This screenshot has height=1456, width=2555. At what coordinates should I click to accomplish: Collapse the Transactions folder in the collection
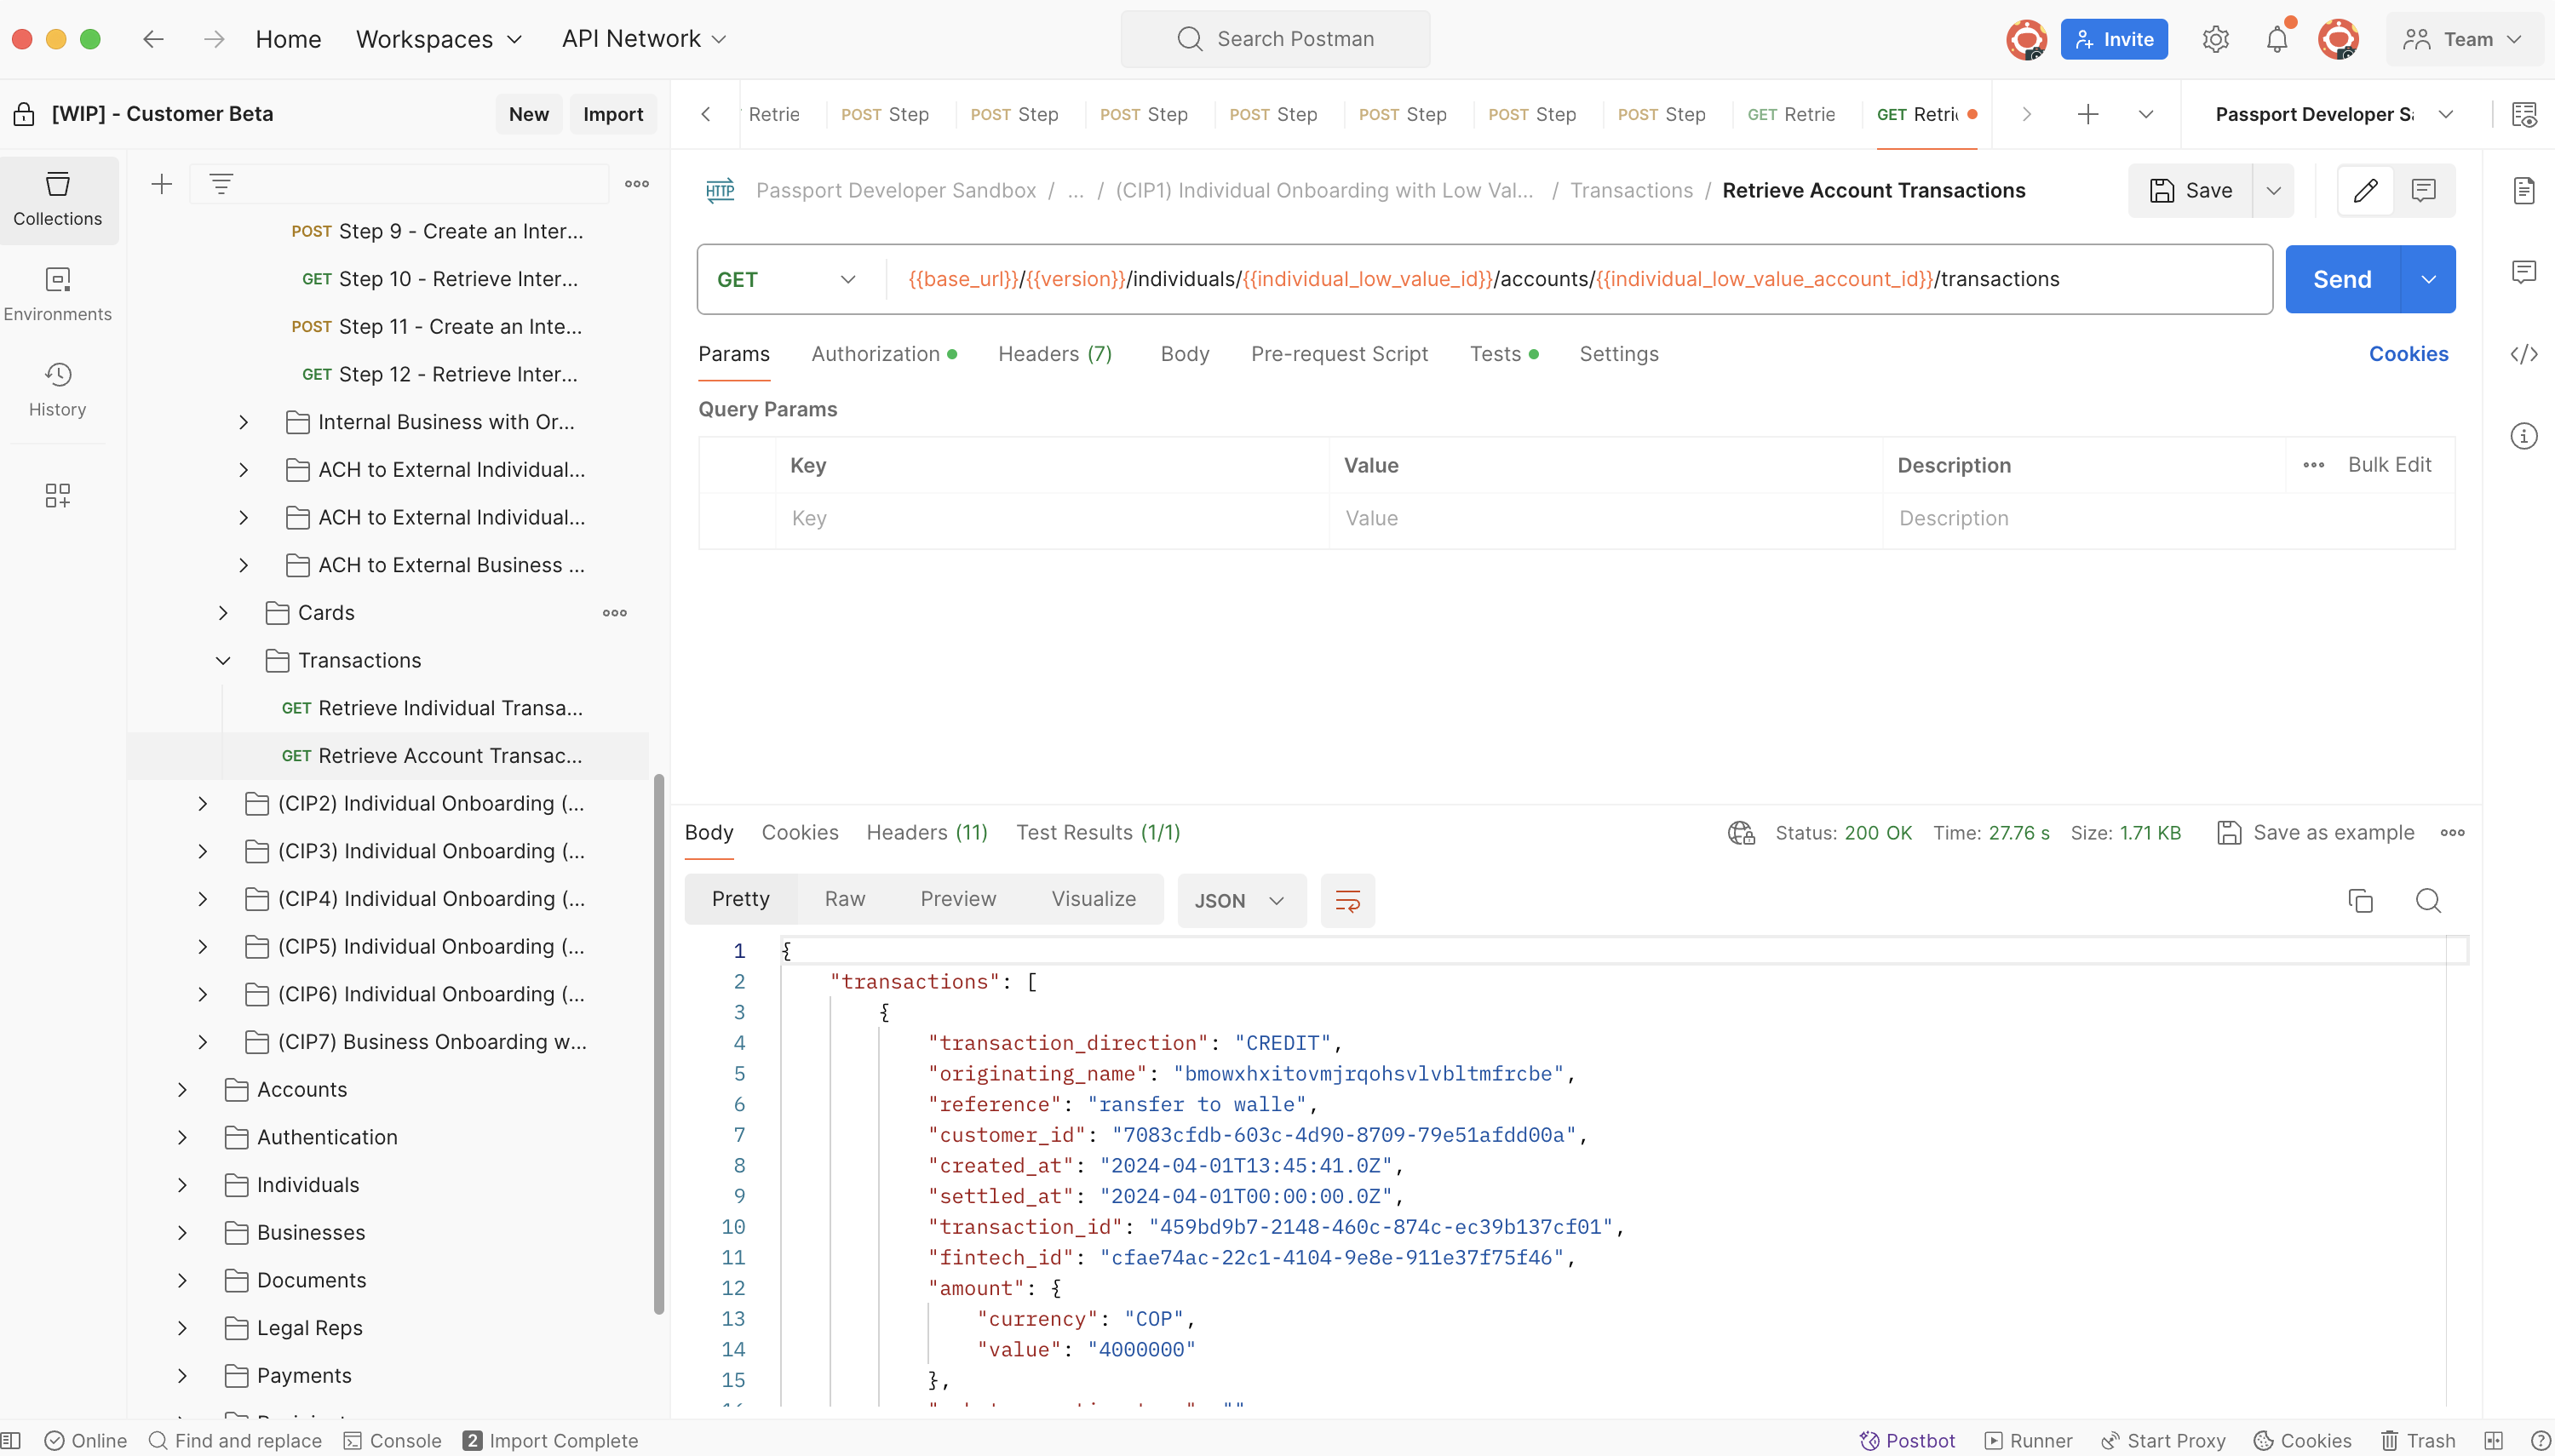pos(222,660)
